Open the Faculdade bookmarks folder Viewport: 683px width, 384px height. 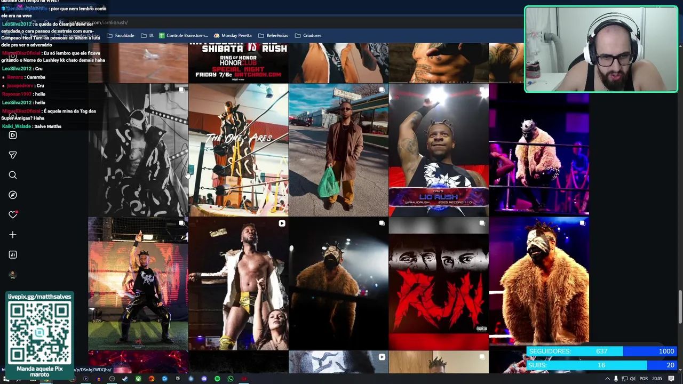click(121, 36)
